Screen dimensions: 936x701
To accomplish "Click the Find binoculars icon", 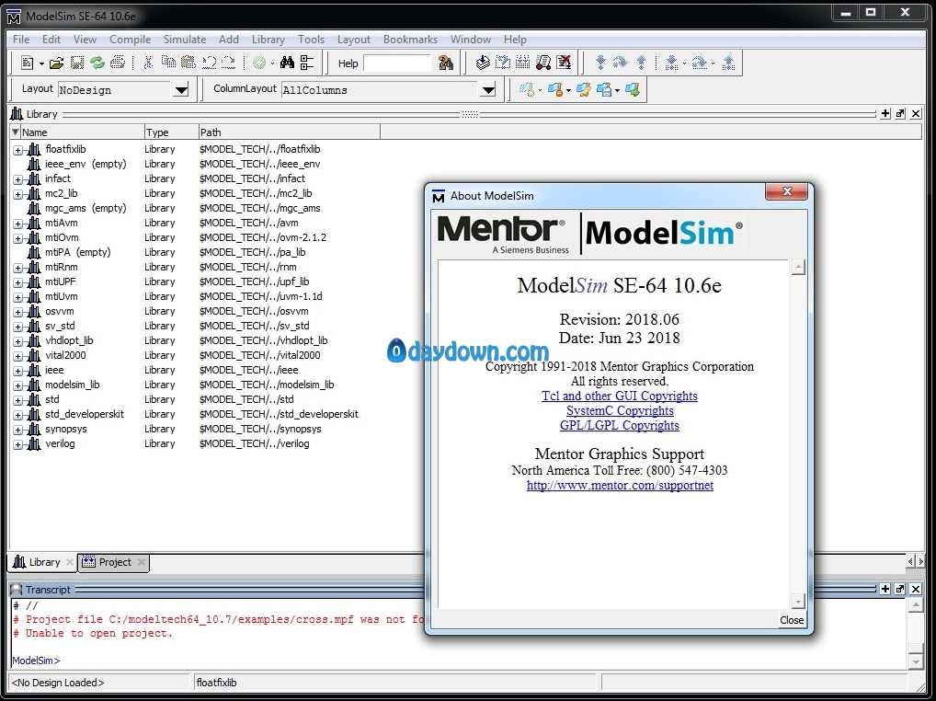I will pos(287,63).
